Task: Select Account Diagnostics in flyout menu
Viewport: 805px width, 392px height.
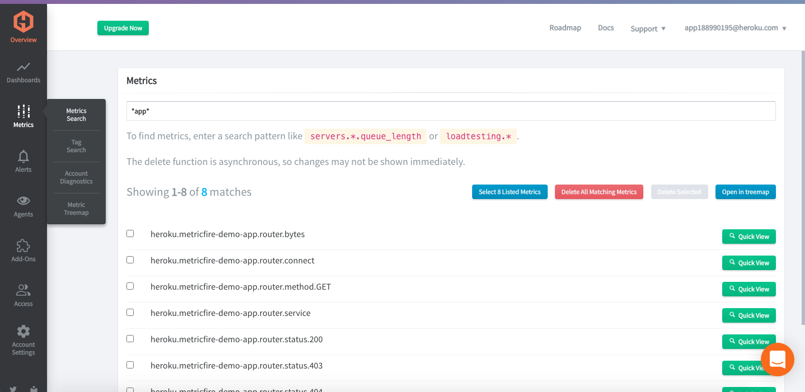Action: 77,177
